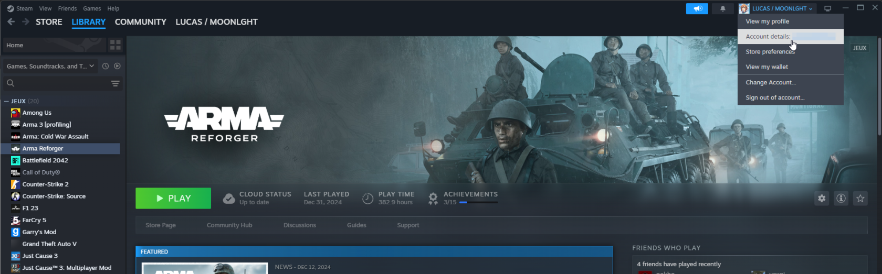The image size is (882, 274).
Task: Add game to favorites star
Action: point(860,199)
